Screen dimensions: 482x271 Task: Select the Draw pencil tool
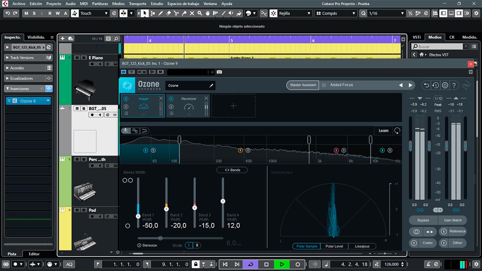(161, 13)
